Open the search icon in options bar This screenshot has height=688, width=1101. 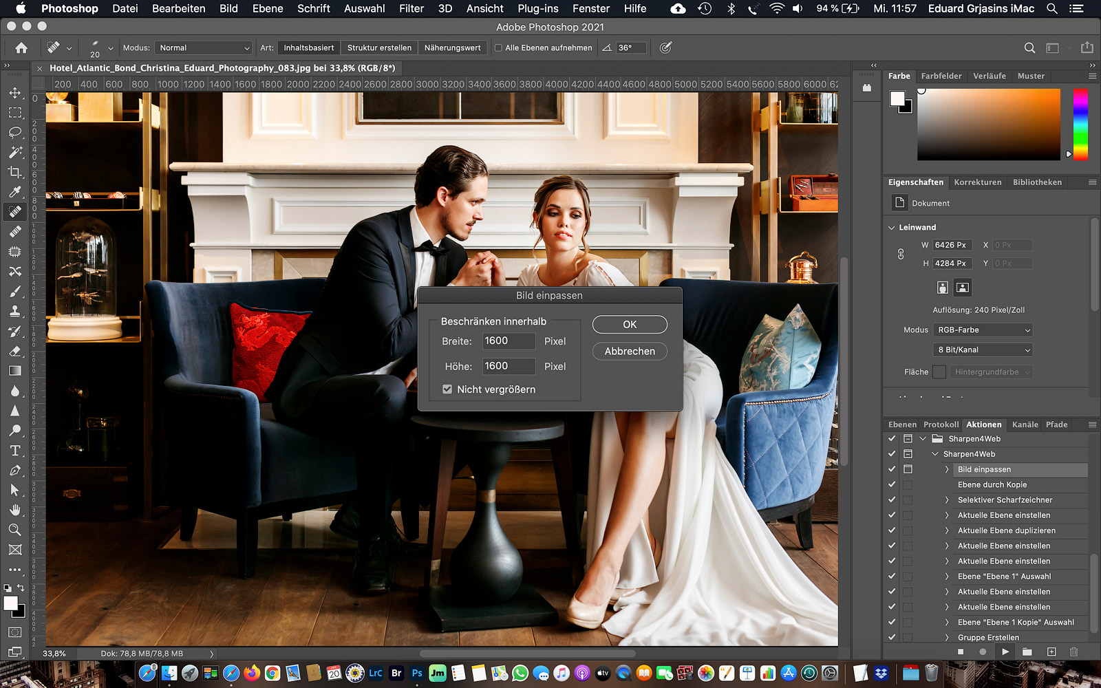pos(1029,47)
